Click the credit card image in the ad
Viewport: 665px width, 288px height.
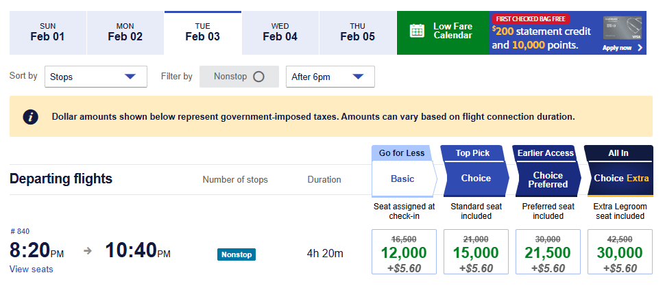[622, 29]
